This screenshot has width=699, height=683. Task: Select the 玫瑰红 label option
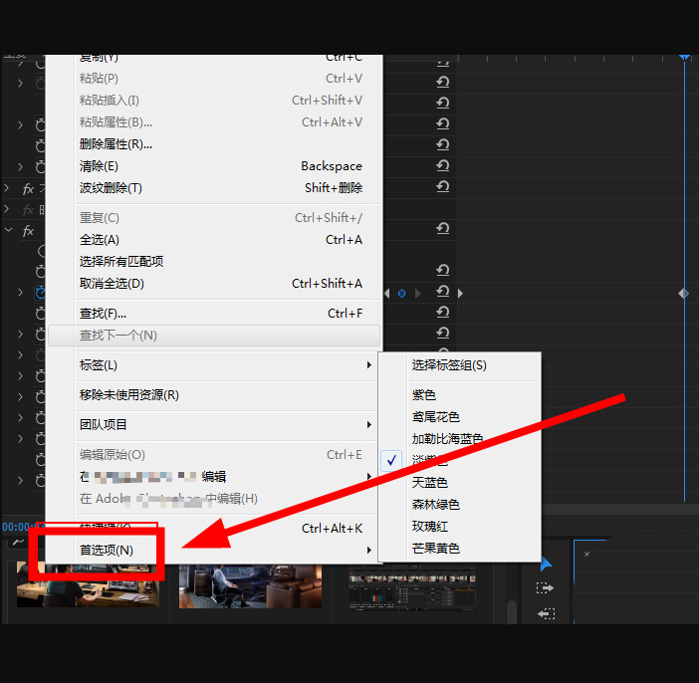(460, 527)
